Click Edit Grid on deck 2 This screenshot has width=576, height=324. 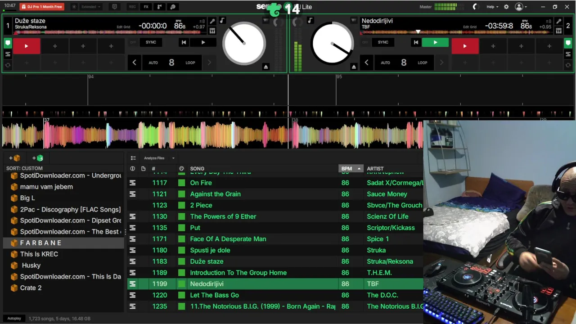470,27
